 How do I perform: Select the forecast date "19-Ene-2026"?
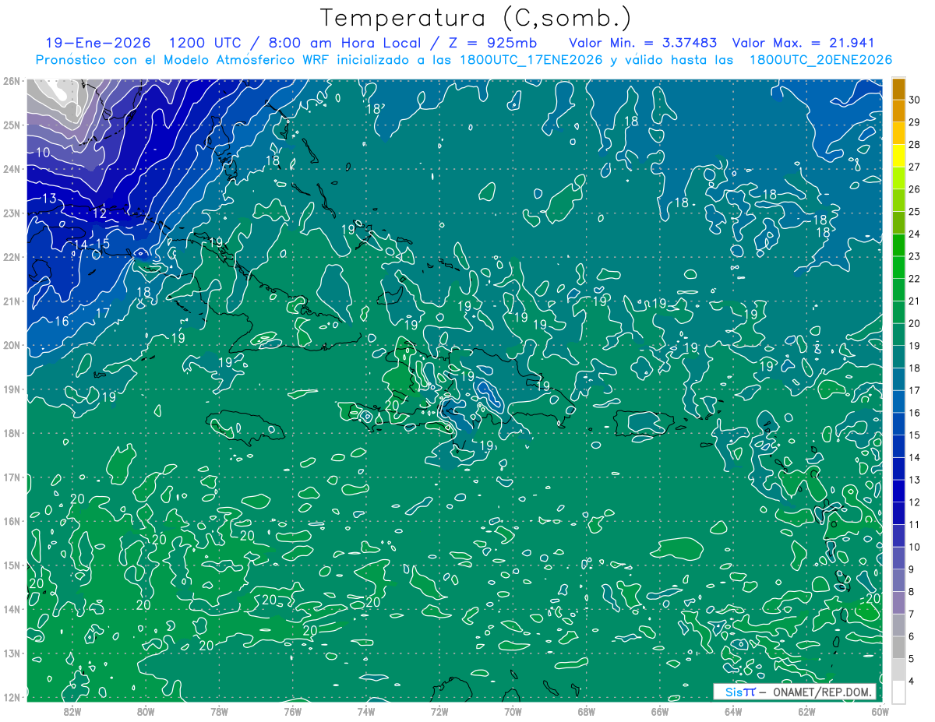pyautogui.click(x=99, y=43)
